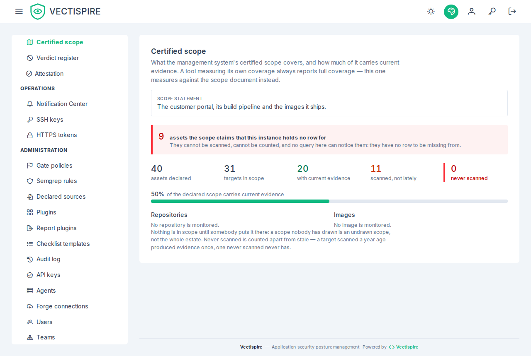Click the Semgrep rules shield icon
The height and width of the screenshot is (356, 531).
click(30, 181)
